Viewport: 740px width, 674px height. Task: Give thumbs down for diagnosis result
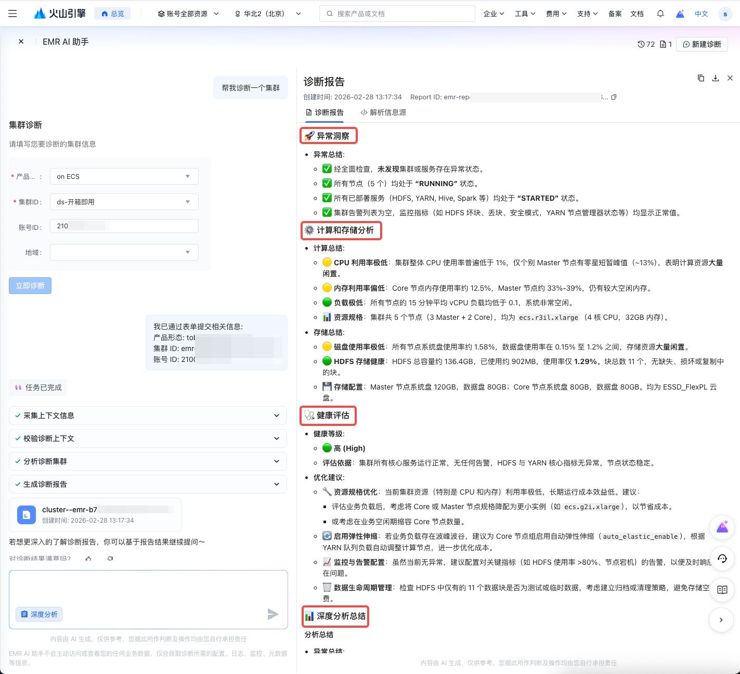[110, 559]
